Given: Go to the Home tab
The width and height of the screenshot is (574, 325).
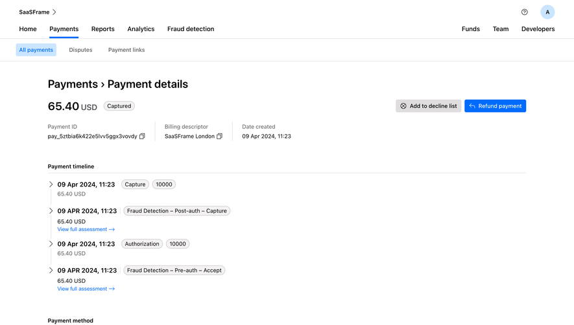Looking at the screenshot, I should 28,29.
